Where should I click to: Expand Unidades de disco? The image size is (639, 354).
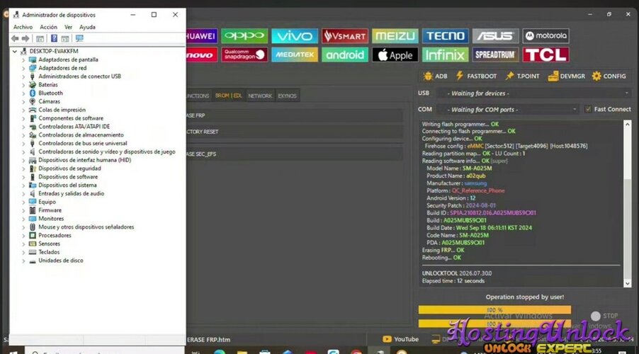pyautogui.click(x=23, y=261)
